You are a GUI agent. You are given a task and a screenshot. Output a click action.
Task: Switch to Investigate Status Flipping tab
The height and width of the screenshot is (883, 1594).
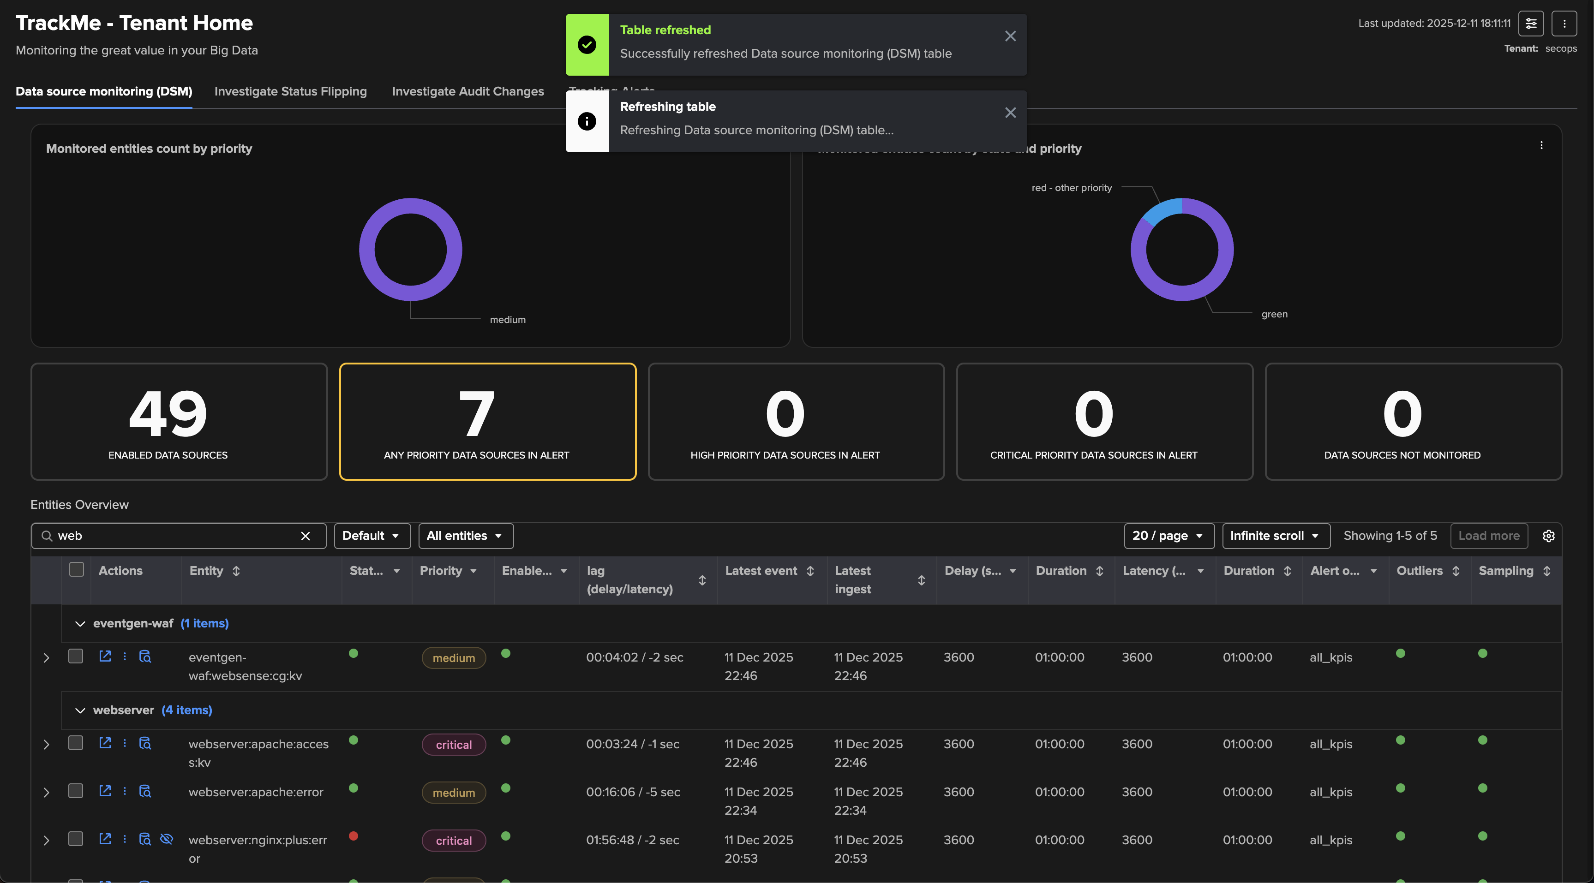(x=290, y=92)
